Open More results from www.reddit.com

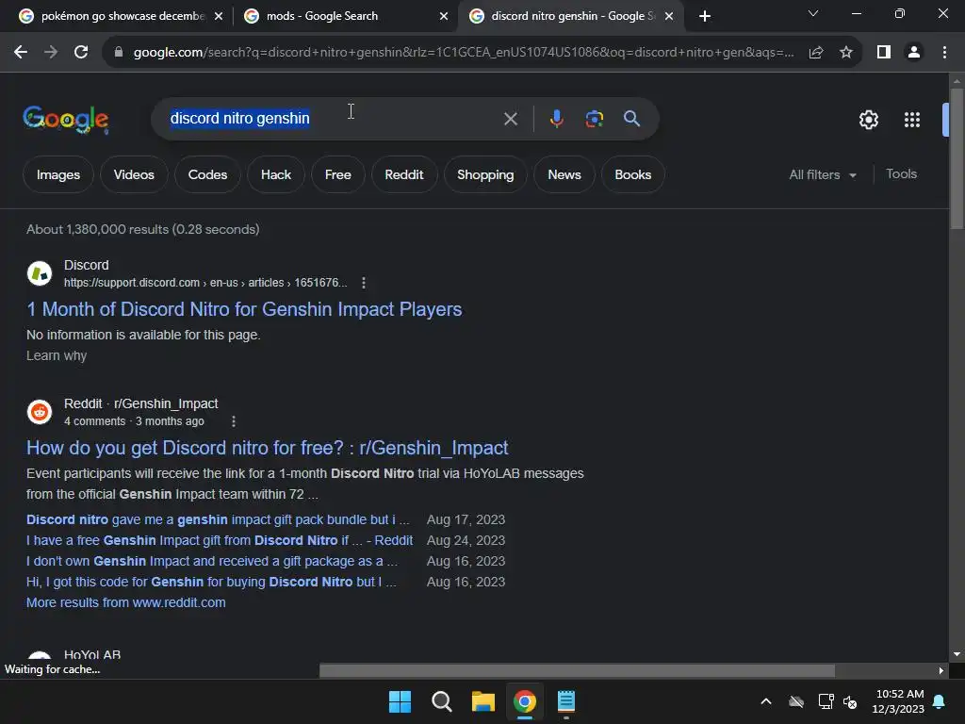tap(126, 602)
